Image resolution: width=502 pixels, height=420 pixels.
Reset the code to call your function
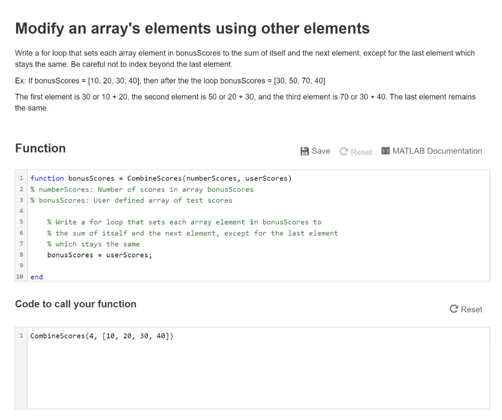pos(471,309)
